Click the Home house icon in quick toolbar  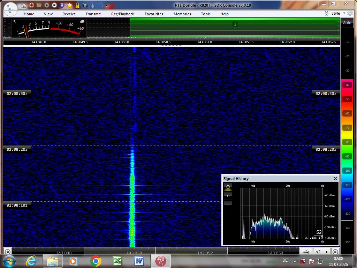click(x=24, y=5)
